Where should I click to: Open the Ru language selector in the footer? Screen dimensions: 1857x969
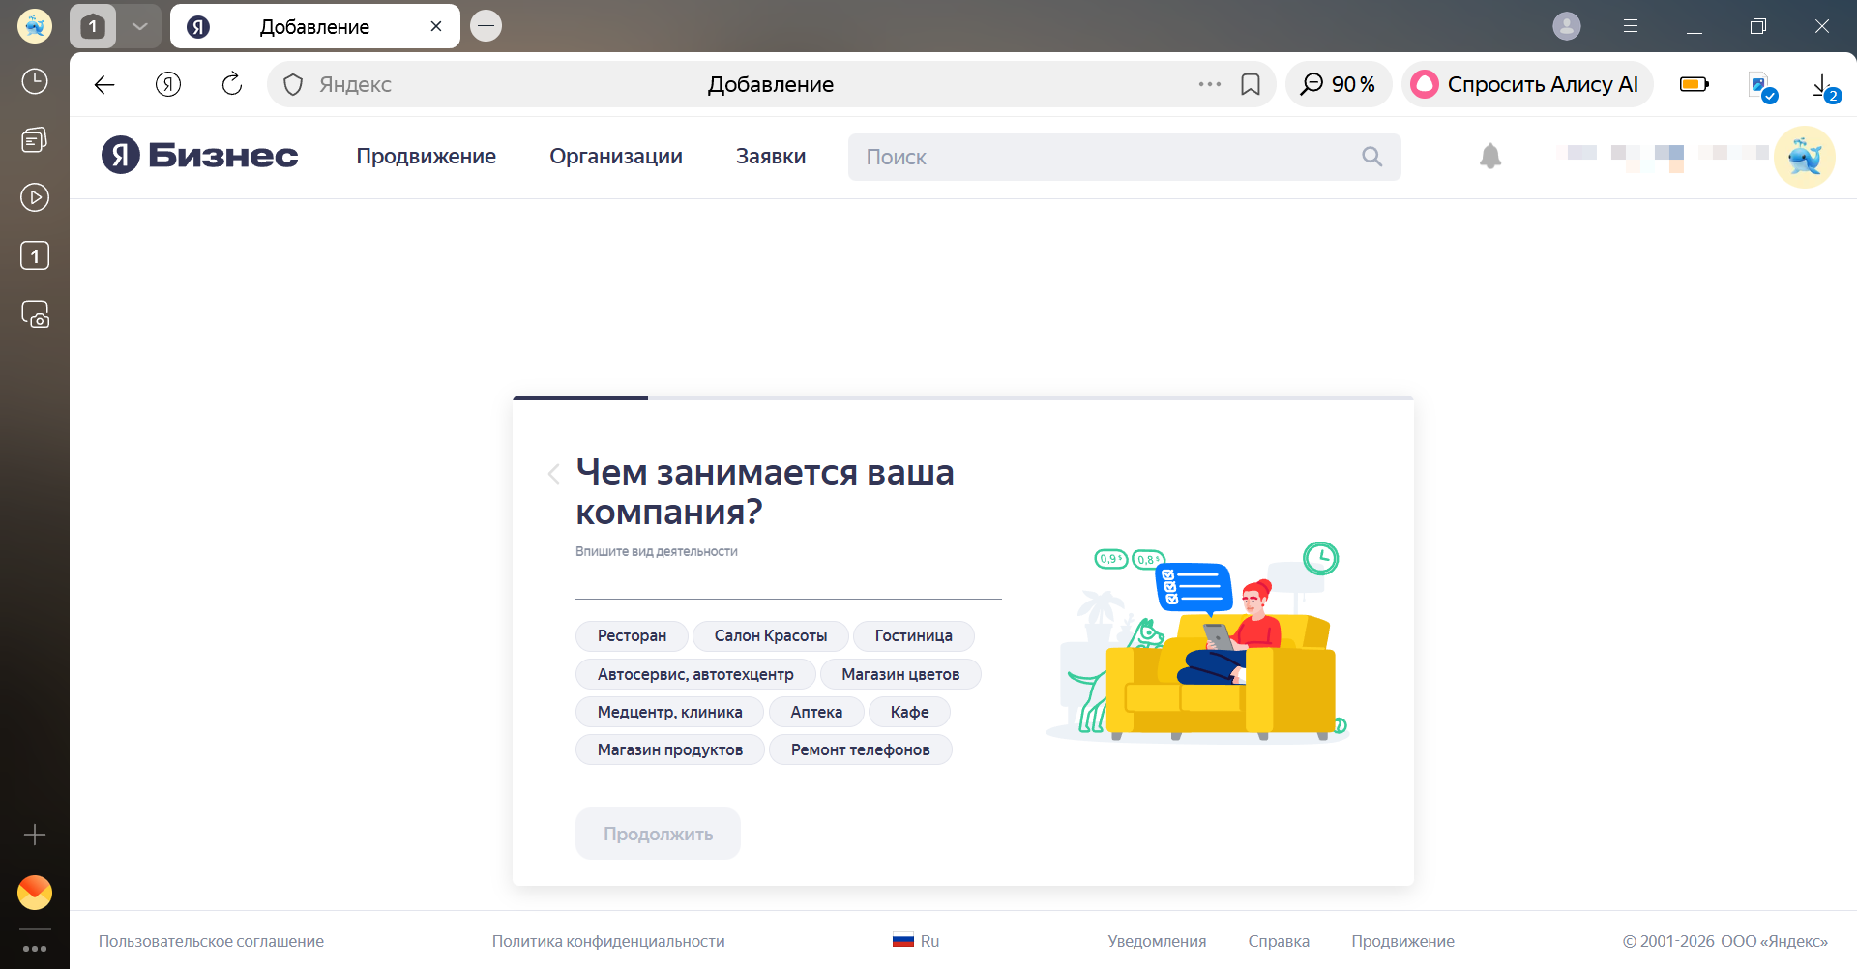click(x=915, y=940)
